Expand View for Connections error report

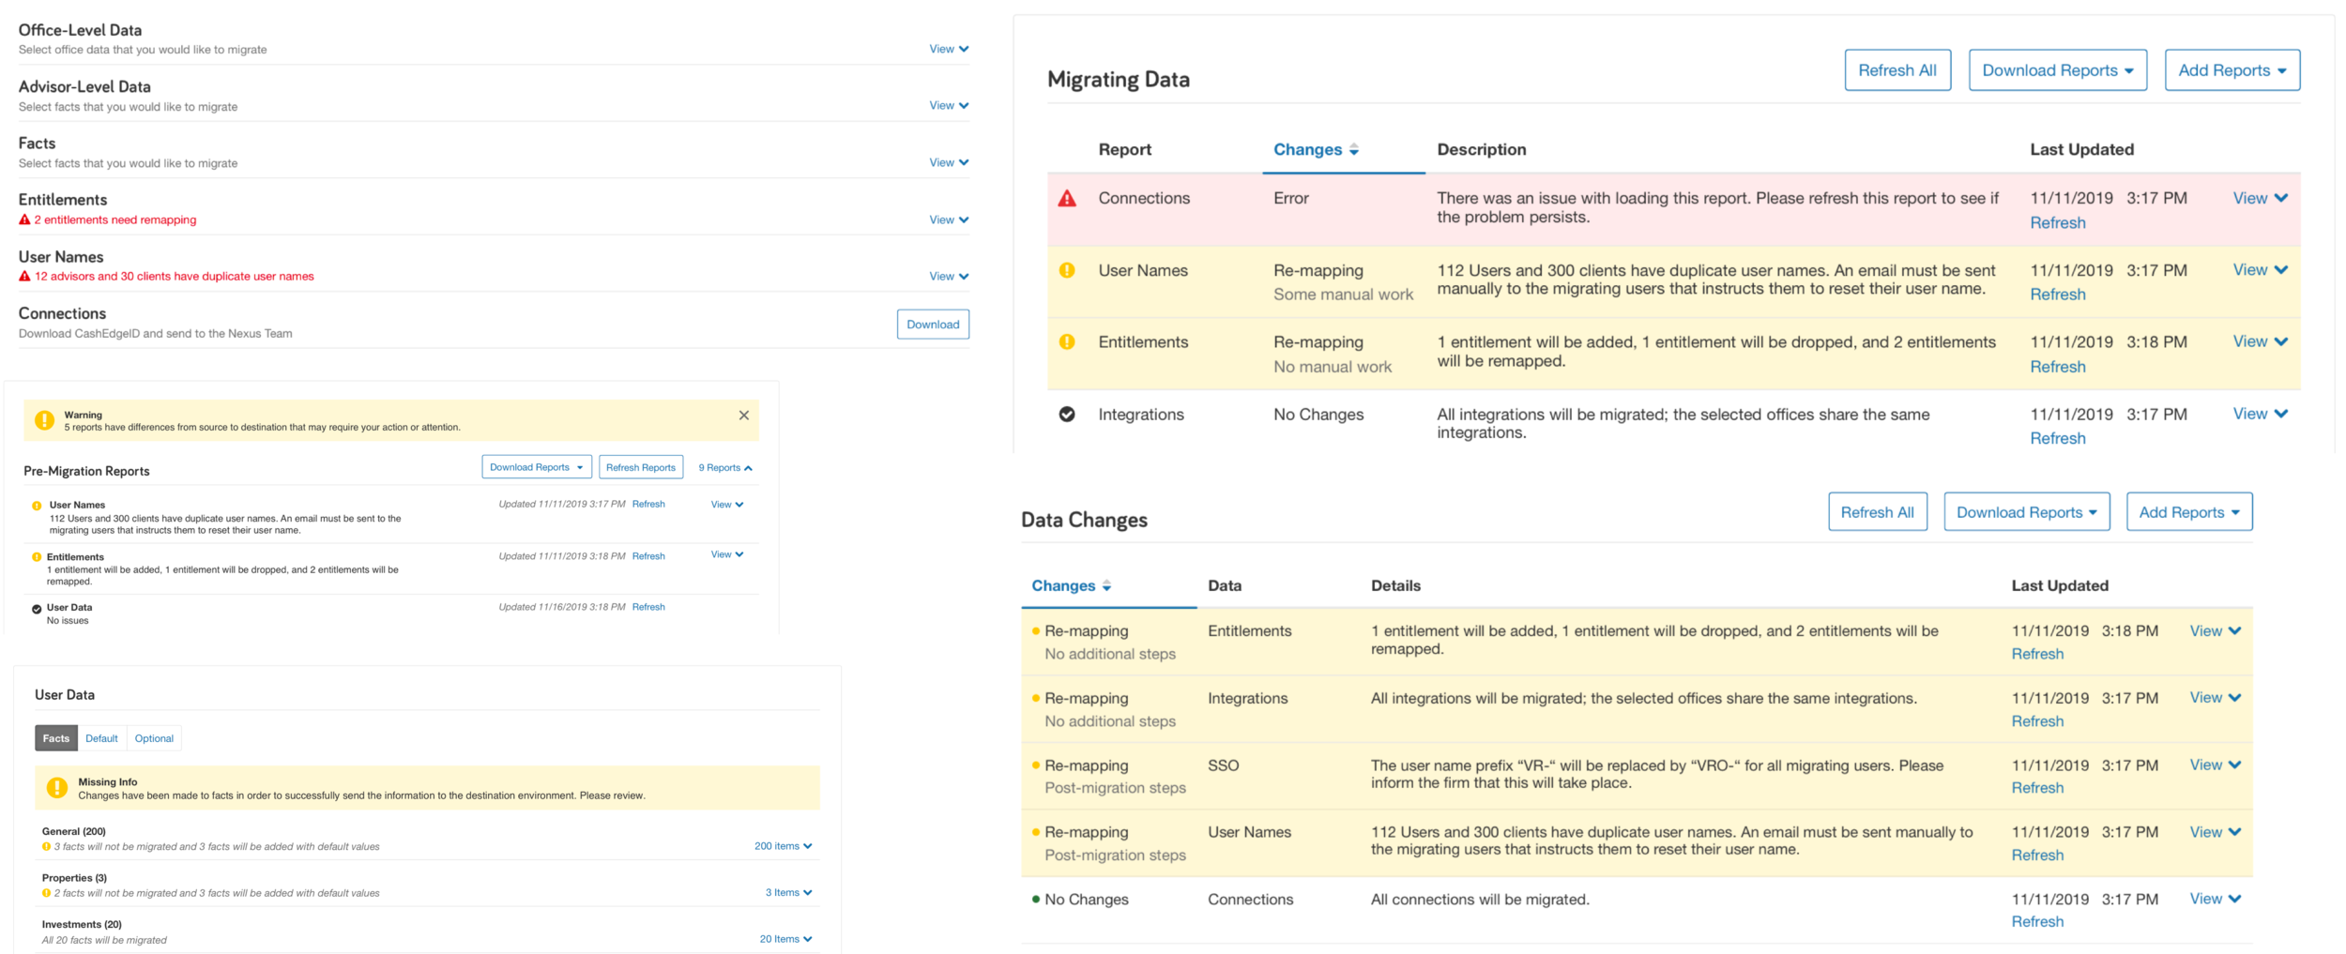(x=2260, y=198)
